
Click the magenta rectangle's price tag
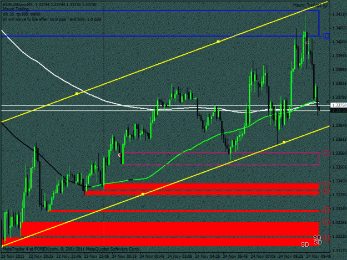326,153
